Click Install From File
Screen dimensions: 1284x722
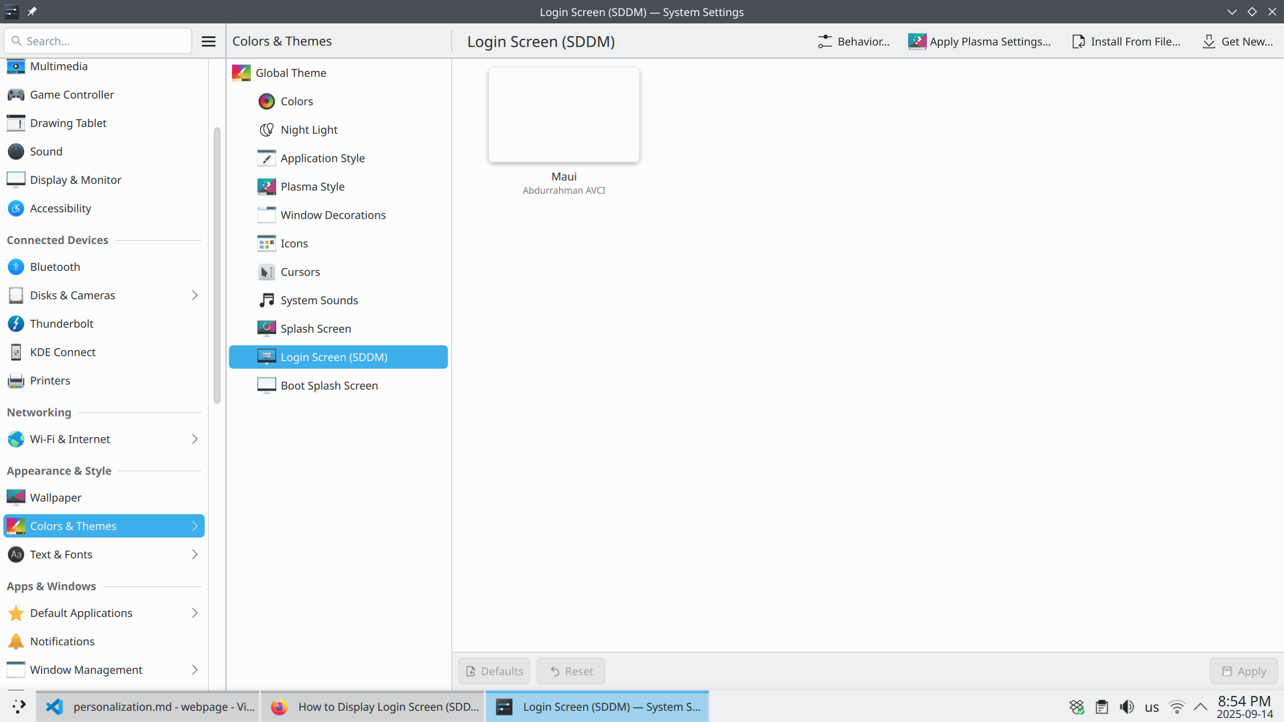coord(1126,41)
